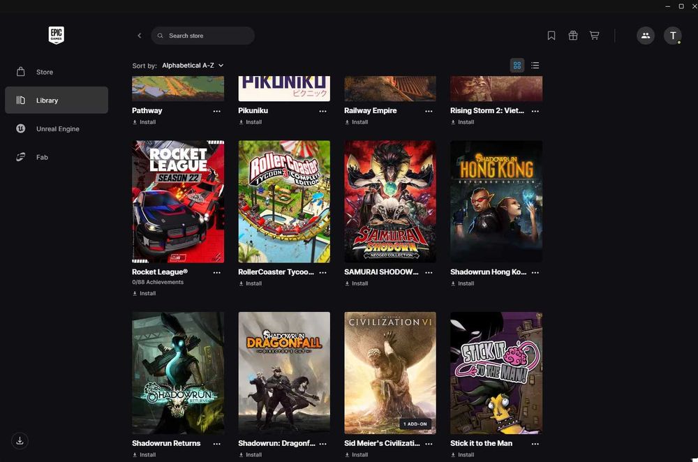Open Shadowrun Dragonfall cover art
Image resolution: width=698 pixels, height=462 pixels.
click(284, 373)
